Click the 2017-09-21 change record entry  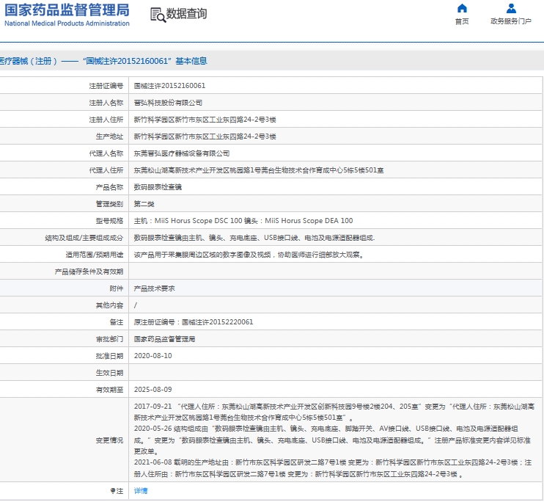click(x=334, y=412)
